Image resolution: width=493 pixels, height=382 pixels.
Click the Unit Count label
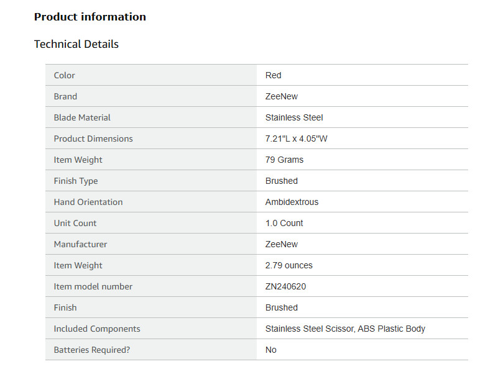(75, 223)
